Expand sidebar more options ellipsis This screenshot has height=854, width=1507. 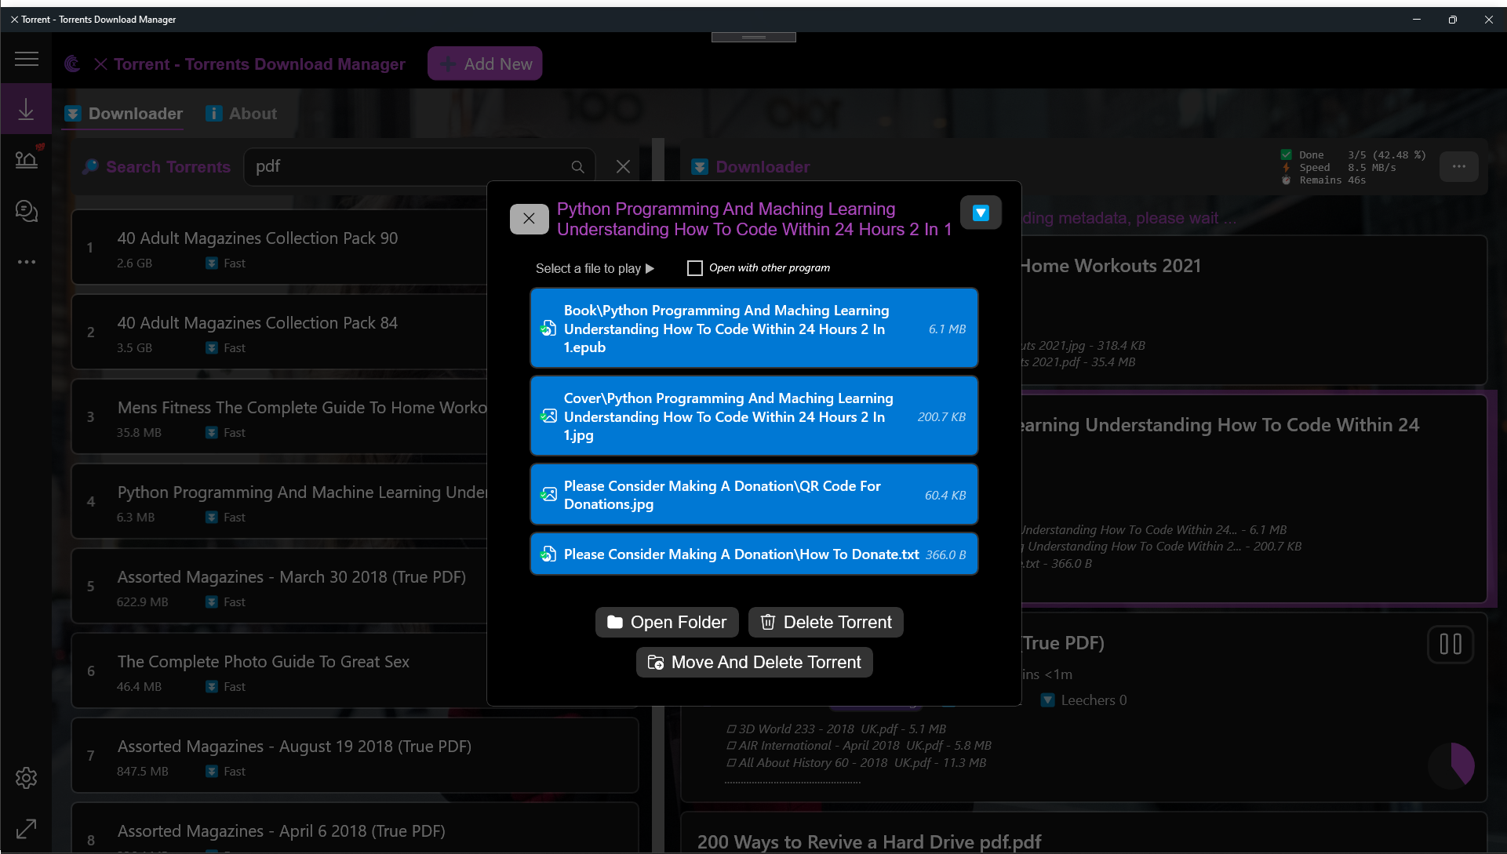pyautogui.click(x=26, y=262)
